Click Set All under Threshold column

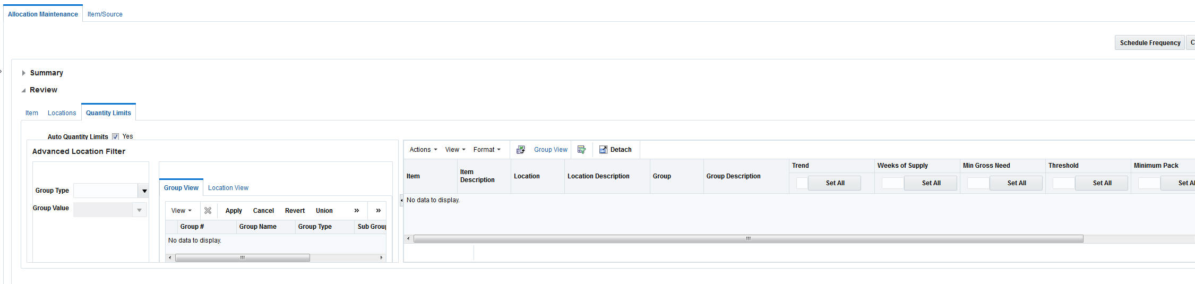click(x=1102, y=183)
